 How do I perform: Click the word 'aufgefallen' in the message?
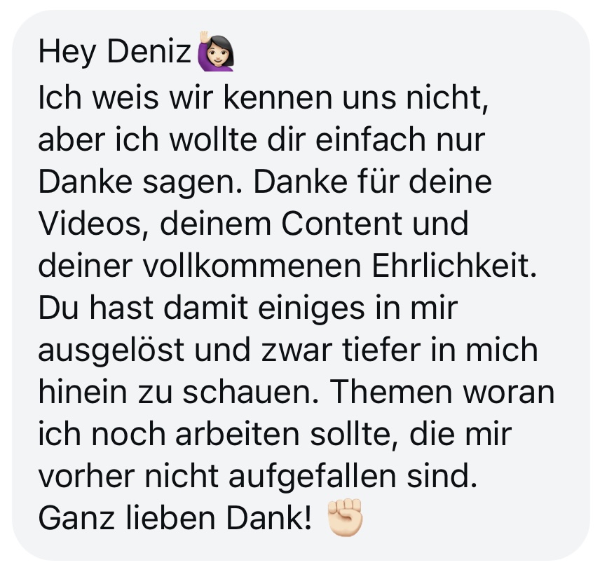(x=312, y=477)
